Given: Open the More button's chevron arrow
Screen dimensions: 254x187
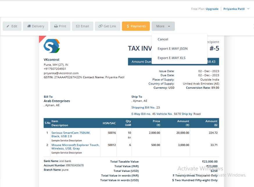Looking at the screenshot, I should click(x=169, y=26).
